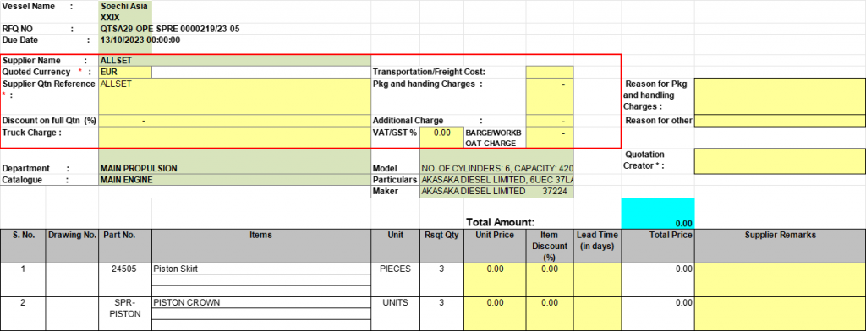Image resolution: width=866 pixels, height=331 pixels.
Task: Click the RFQ NO value QTSA29-OPE-SPRE-0000219/23-05
Action: 170,29
